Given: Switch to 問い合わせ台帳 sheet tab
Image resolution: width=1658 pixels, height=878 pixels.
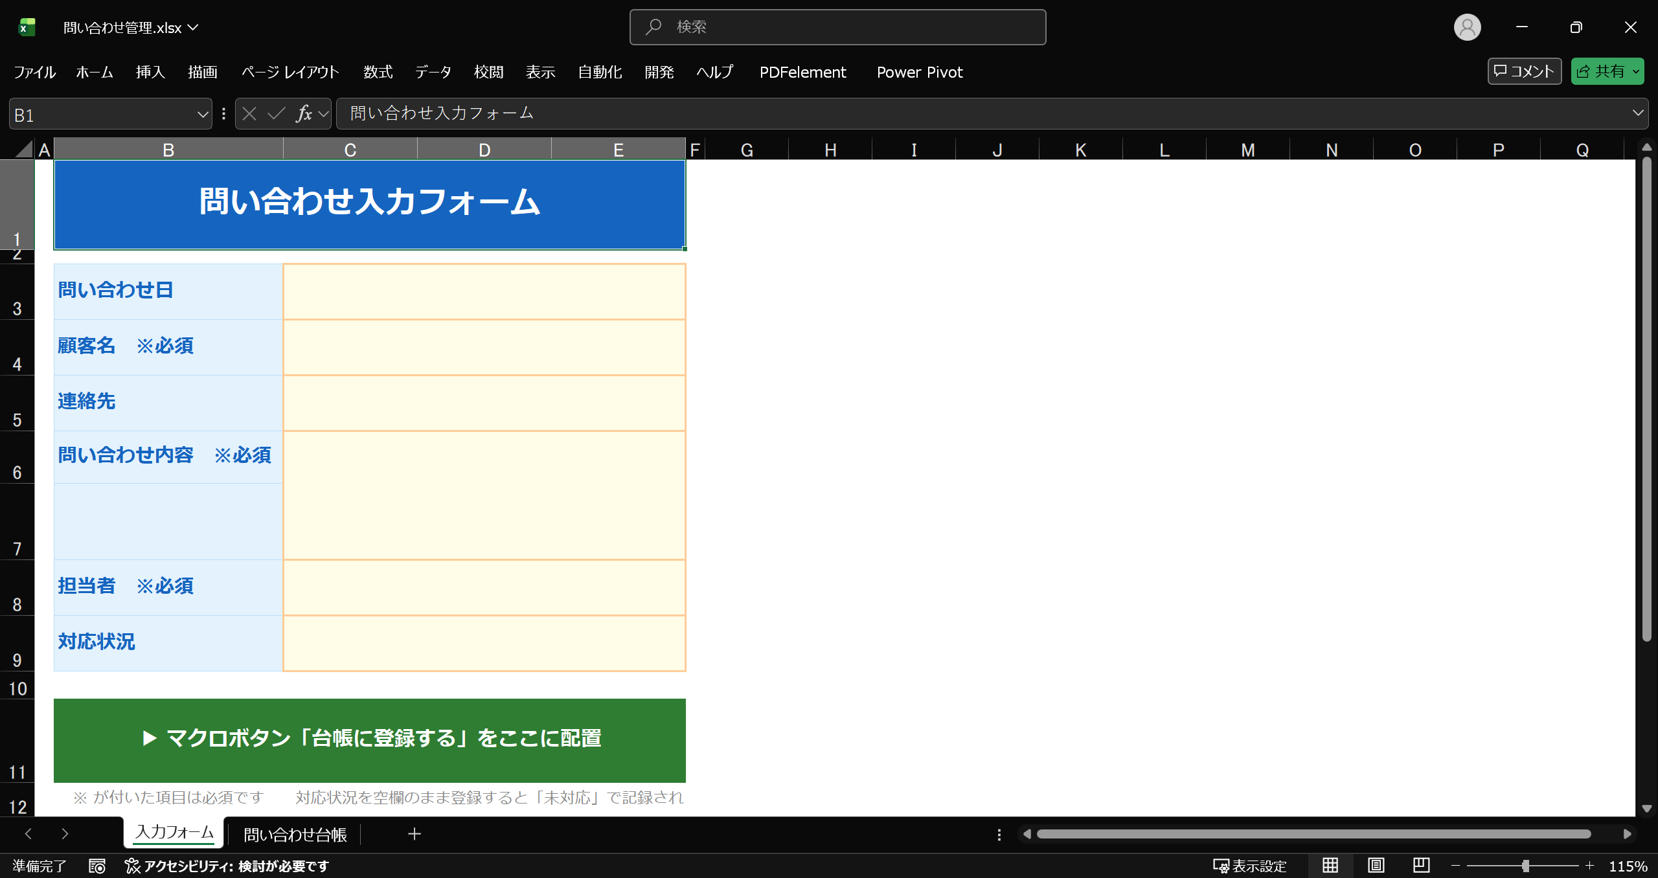Looking at the screenshot, I should pos(295,835).
